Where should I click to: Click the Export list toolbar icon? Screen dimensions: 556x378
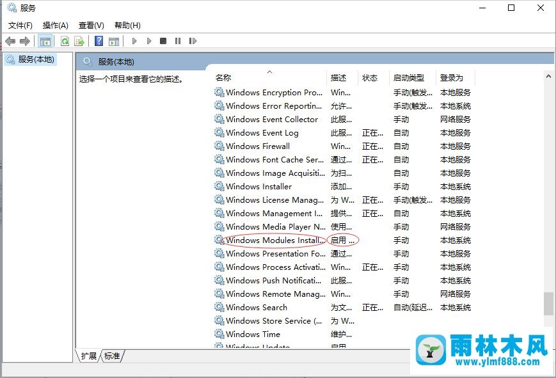pos(79,41)
